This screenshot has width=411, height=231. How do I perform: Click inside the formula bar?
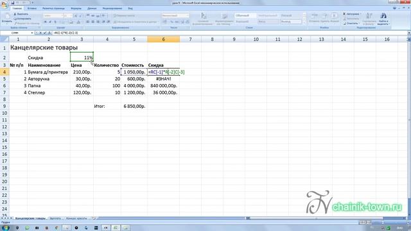[x=229, y=33]
